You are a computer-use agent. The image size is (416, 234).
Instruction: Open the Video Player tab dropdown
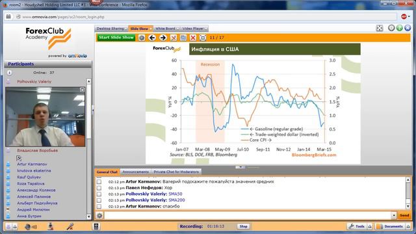[x=205, y=29]
